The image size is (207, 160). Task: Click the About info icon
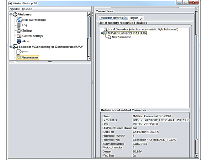tap(19, 41)
